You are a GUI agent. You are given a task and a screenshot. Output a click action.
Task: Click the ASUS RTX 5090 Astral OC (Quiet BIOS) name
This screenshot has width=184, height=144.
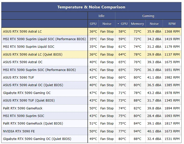point(33,85)
